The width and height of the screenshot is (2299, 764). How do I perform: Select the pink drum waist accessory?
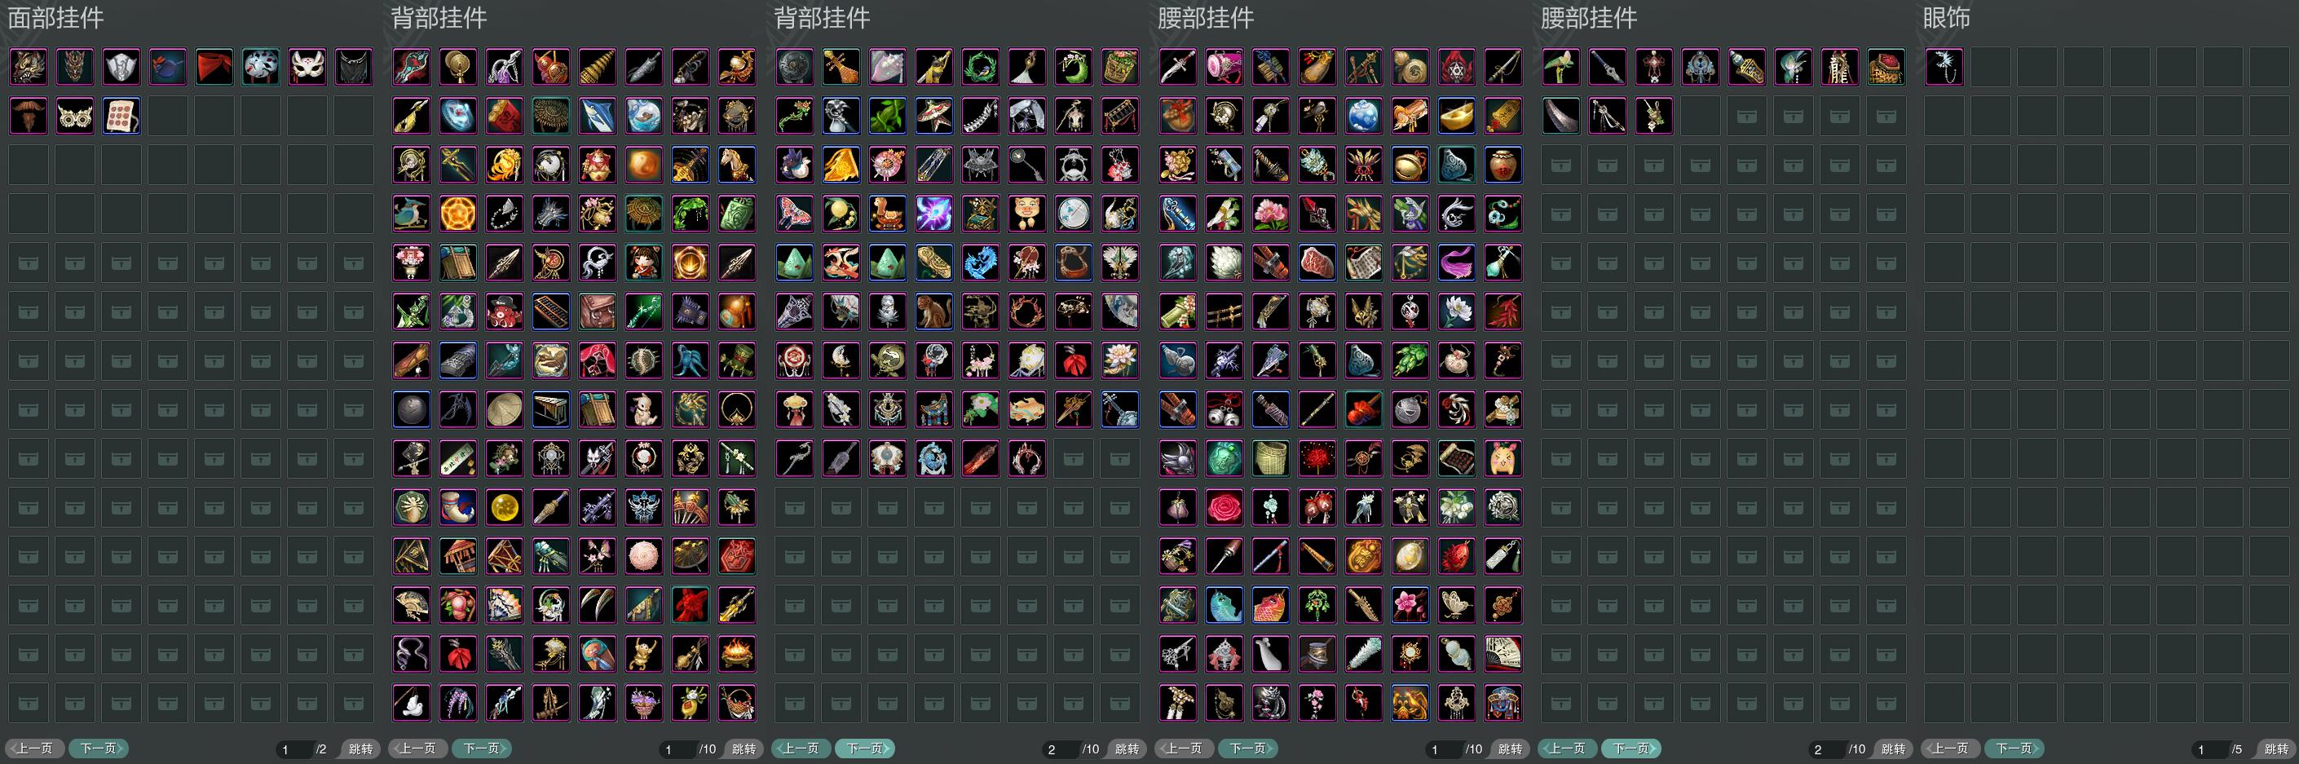click(x=1225, y=67)
